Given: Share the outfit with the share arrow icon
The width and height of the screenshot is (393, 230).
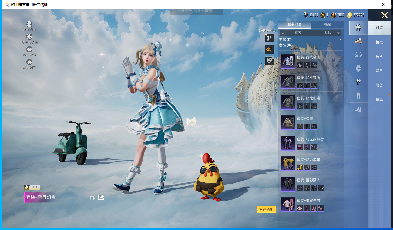Looking at the screenshot, I should coord(101,198).
